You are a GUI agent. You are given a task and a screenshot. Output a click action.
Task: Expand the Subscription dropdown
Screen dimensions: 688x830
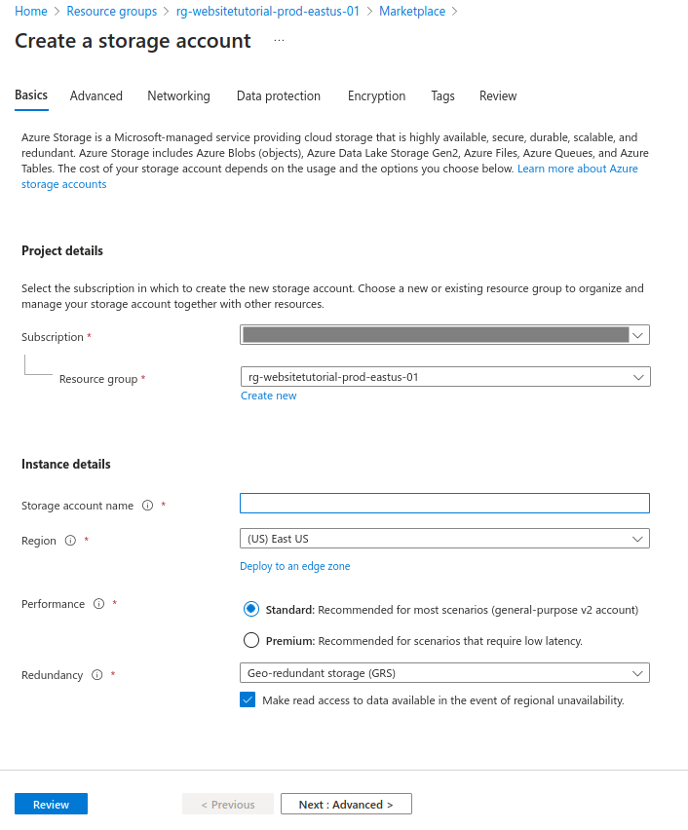tap(444, 335)
